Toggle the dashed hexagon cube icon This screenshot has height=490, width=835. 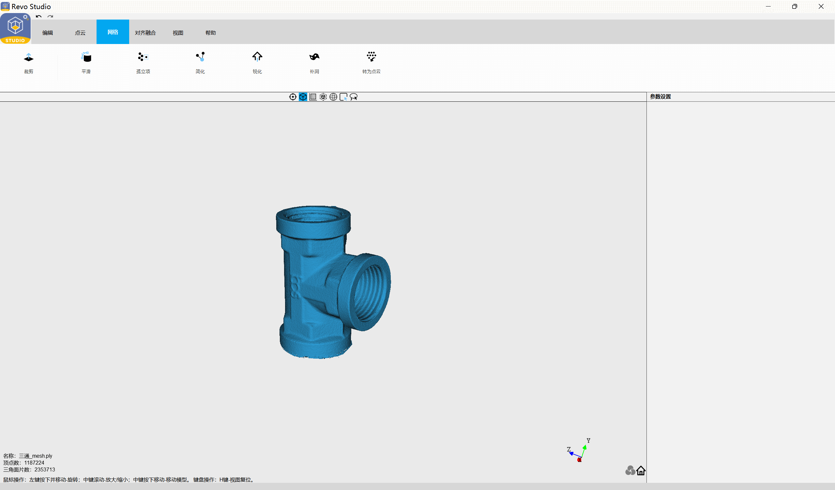click(323, 97)
